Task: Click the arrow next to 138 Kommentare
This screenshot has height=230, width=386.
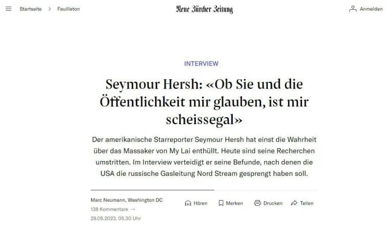Action: (133, 209)
